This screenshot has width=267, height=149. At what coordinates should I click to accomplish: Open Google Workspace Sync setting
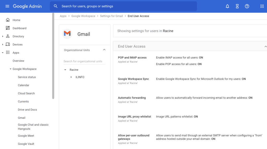pos(133,79)
